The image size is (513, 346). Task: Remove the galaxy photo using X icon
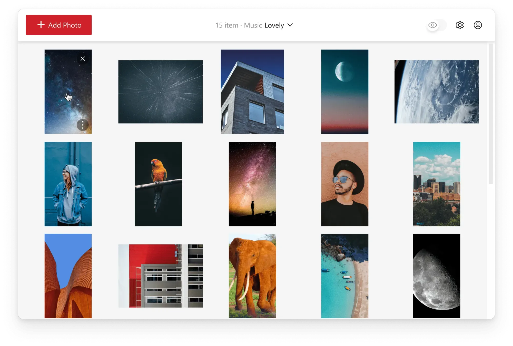(x=83, y=59)
